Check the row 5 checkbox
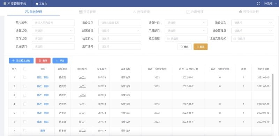This screenshot has width=279, height=136. [25, 113]
